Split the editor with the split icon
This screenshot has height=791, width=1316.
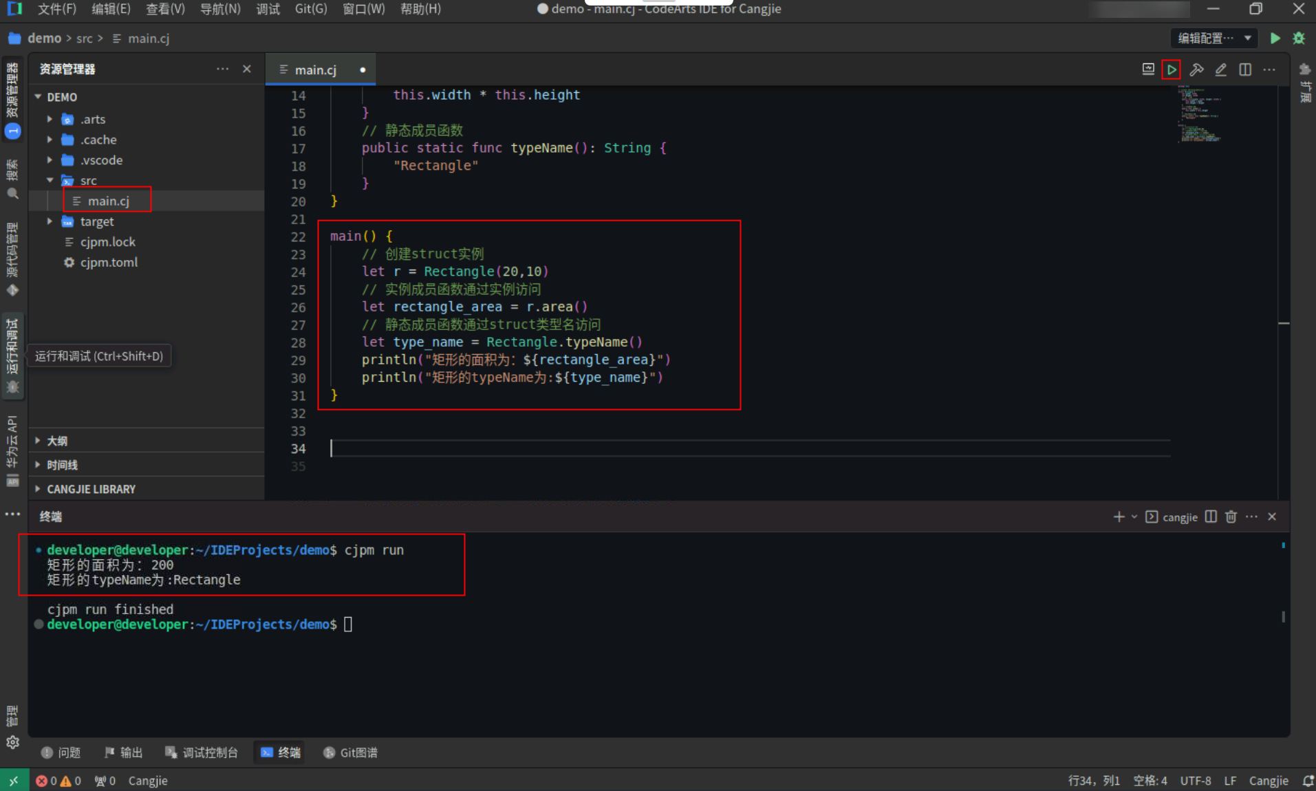pos(1245,69)
